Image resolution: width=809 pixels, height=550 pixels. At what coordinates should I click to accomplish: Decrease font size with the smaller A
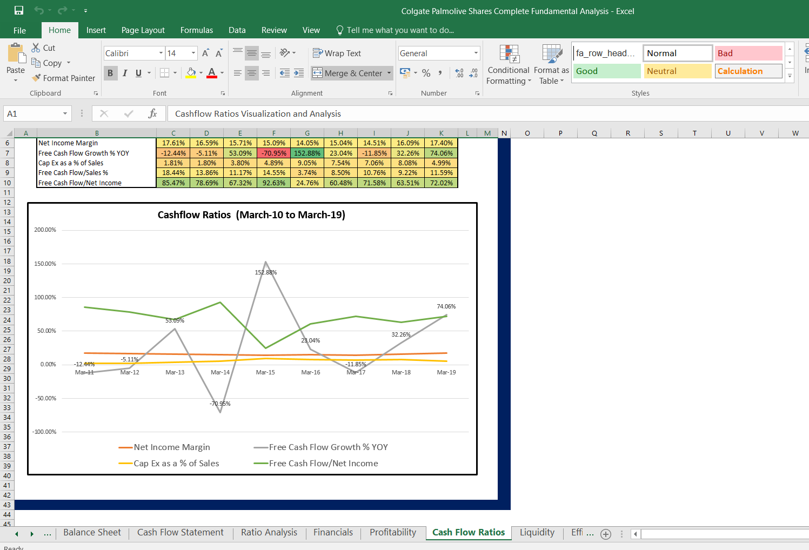click(x=219, y=53)
